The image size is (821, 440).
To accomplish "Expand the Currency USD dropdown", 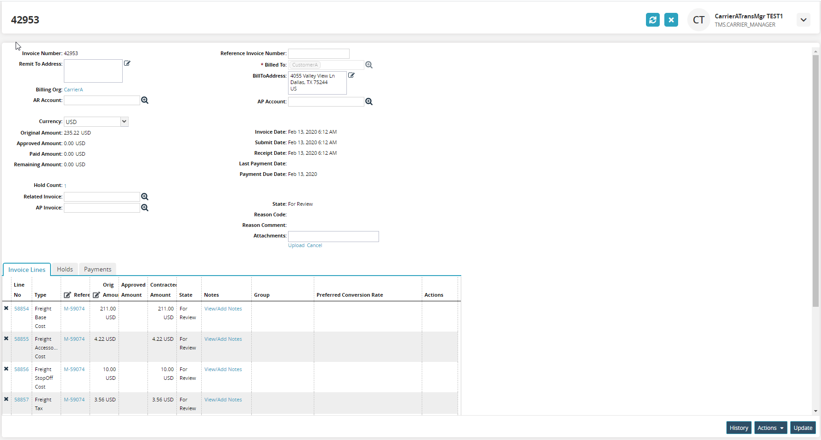I will (x=124, y=122).
